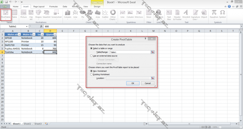
Task: Click the insert function fx icon
Action: tap(41, 26)
